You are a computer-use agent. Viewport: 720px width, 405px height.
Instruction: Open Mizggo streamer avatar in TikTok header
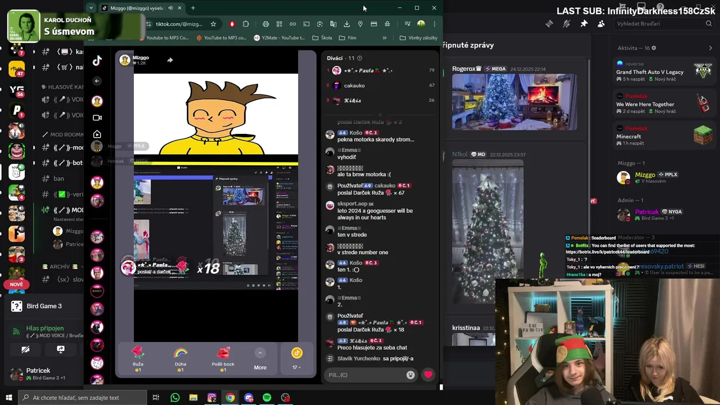point(125,60)
